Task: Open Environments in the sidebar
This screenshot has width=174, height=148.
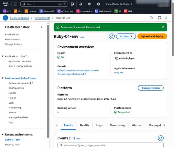Action: pos(13,39)
